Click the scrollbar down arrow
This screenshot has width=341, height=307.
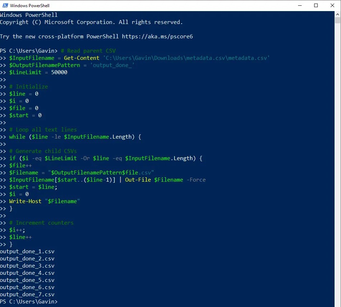337,304
